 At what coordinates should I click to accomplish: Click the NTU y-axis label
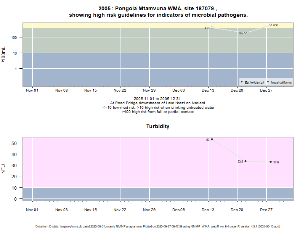[4, 168]
